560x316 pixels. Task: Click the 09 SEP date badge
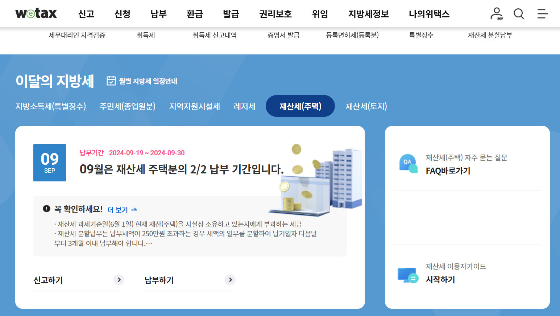(50, 163)
